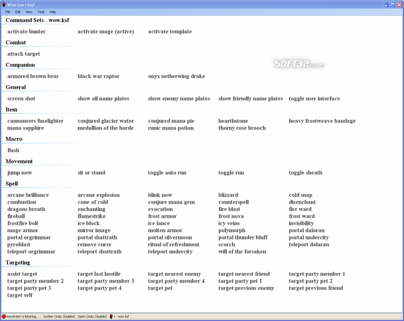Click 'show all name plates'

103,98
